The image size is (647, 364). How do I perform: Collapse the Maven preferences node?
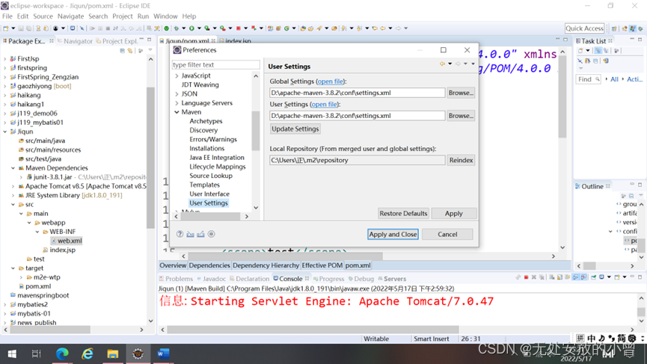177,112
